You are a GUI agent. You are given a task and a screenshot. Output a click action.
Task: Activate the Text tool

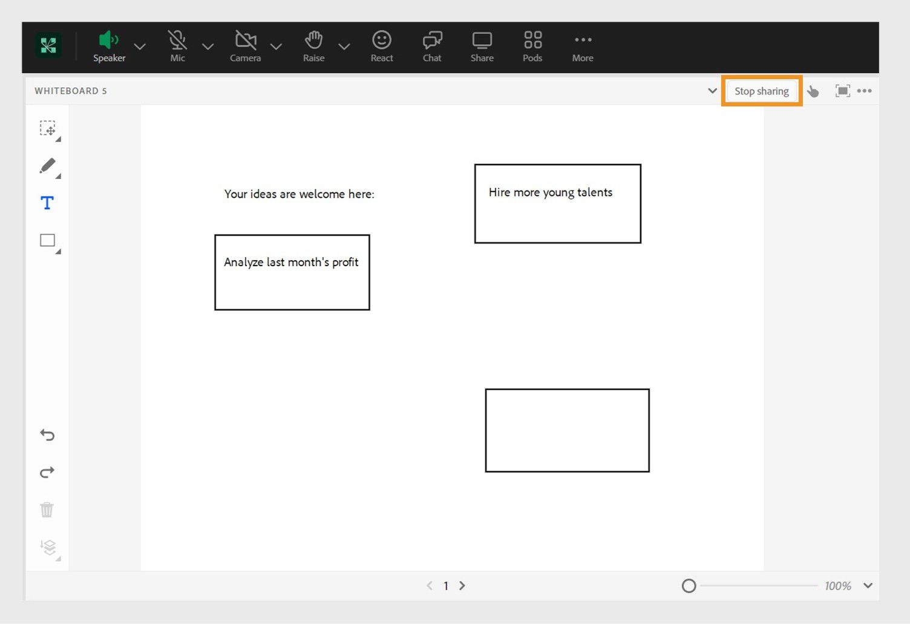[47, 203]
